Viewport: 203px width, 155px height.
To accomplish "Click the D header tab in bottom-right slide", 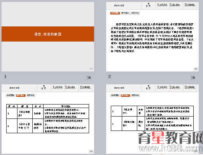I will pos(190,87).
